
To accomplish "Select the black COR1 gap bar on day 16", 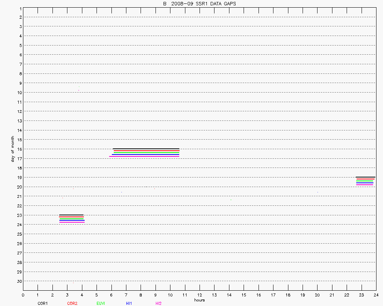I will click(x=146, y=149).
